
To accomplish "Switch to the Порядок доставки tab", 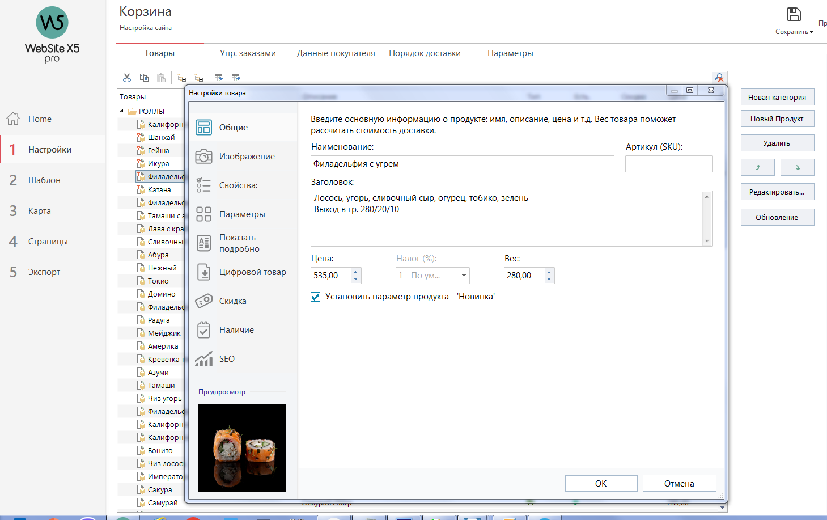I will (x=425, y=53).
